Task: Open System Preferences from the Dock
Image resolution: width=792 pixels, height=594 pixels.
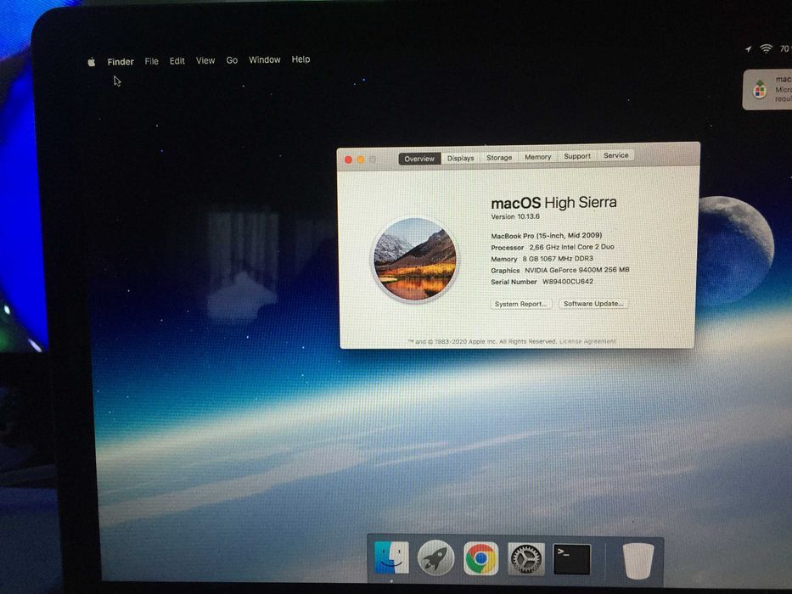Action: click(x=525, y=558)
